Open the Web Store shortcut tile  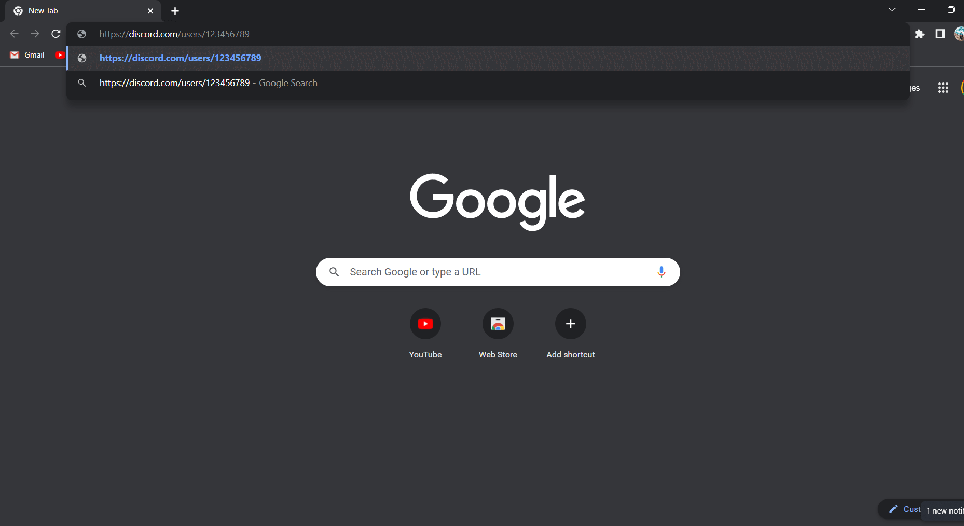tap(498, 324)
